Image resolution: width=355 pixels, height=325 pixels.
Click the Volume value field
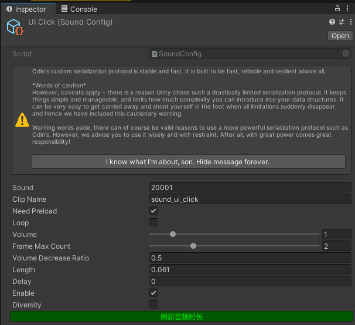337,234
